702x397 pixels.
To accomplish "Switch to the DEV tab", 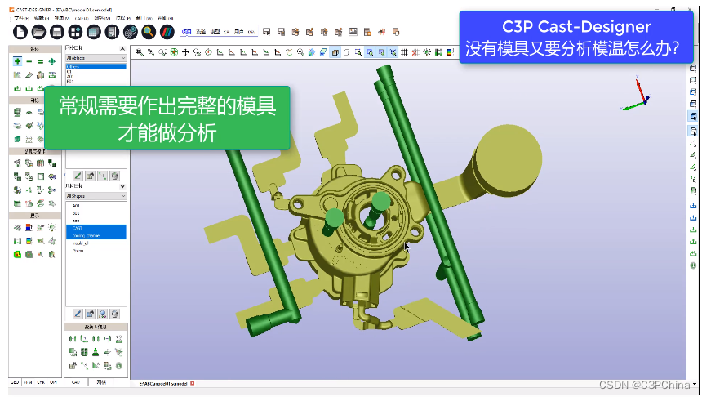I will 251,32.
